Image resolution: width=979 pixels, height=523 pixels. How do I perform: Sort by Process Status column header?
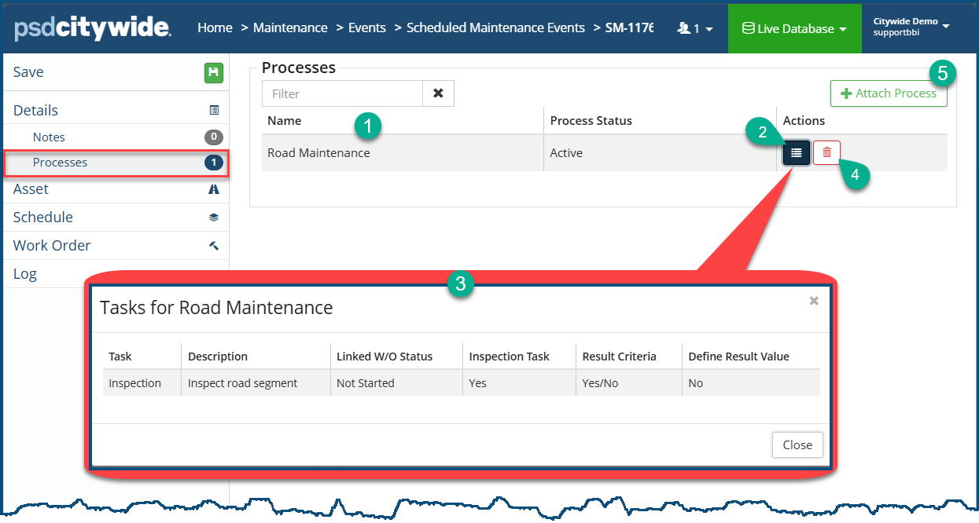click(x=591, y=120)
